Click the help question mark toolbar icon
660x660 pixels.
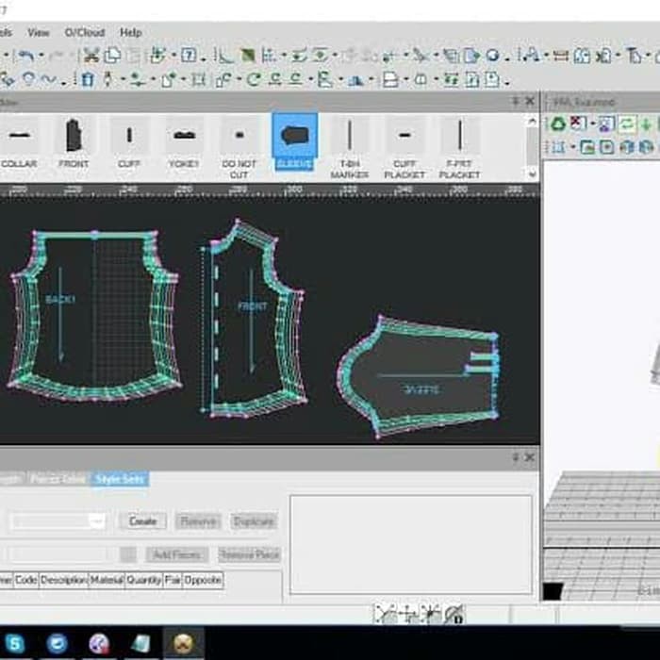pos(189,56)
